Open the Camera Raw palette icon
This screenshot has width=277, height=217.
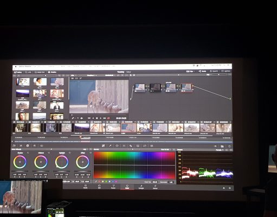coord(14,145)
